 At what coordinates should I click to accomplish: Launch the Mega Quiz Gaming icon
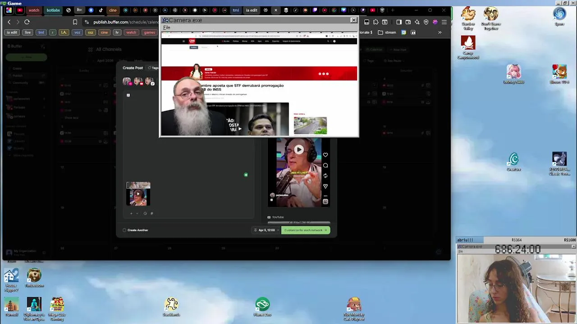(x=57, y=309)
